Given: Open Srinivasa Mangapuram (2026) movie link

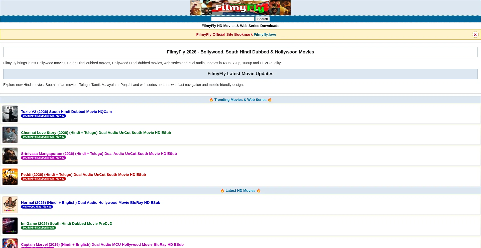Looking at the screenshot, I should tap(99, 154).
